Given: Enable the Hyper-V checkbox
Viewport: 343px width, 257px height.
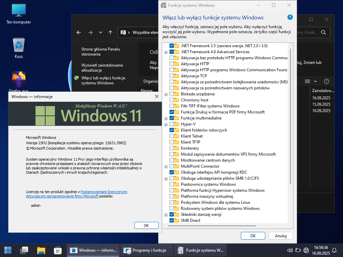Looking at the screenshot, I should (x=172, y=124).
